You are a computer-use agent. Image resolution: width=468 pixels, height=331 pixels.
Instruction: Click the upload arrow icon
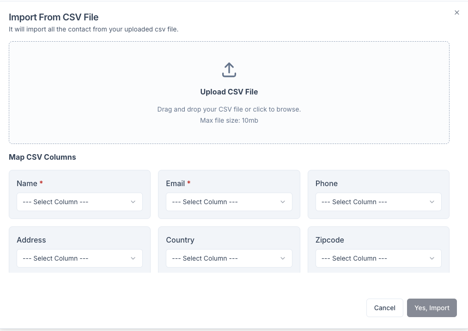tap(229, 69)
